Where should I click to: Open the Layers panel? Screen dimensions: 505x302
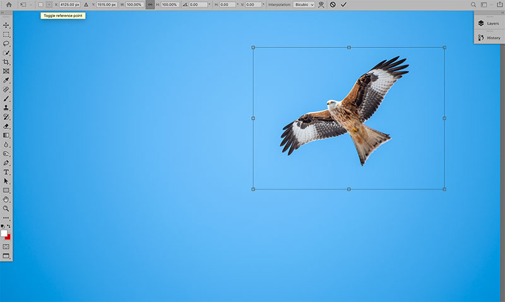(x=489, y=23)
